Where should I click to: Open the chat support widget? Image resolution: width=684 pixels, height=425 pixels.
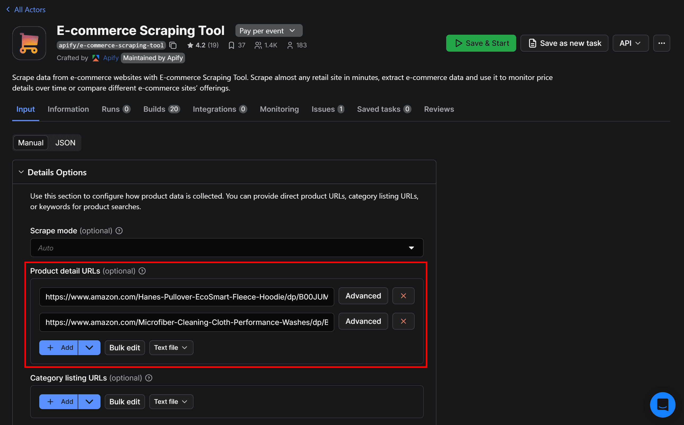[663, 405]
